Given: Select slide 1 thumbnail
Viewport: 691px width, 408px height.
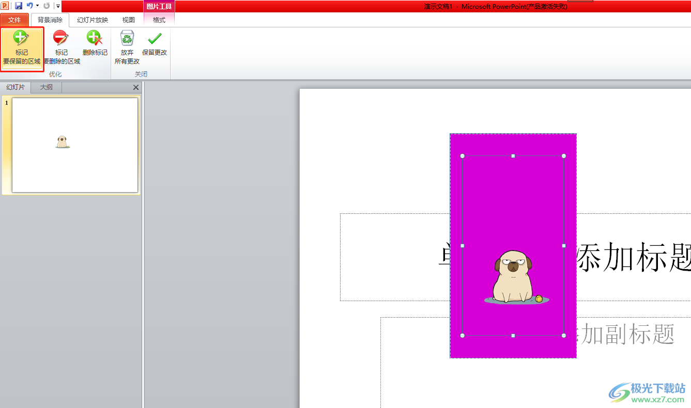Looking at the screenshot, I should pos(75,145).
